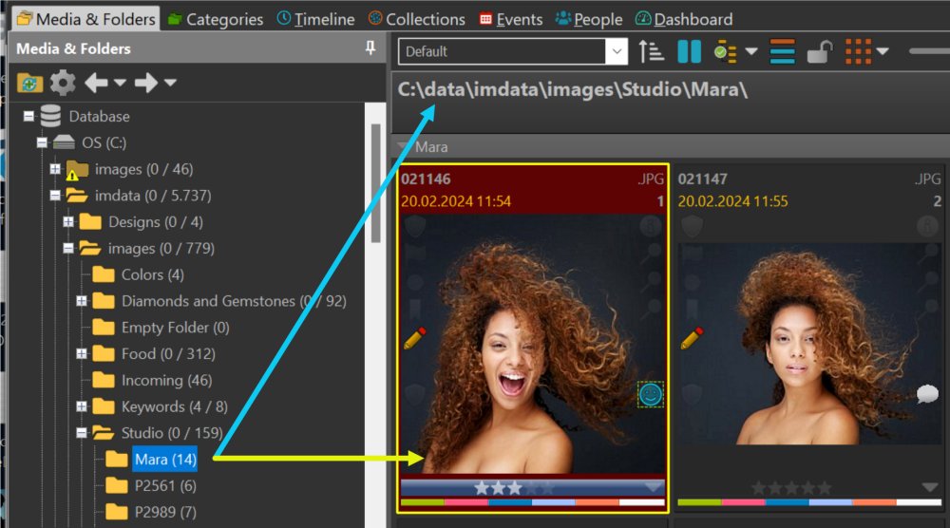The image size is (950, 528).
Task: Open the Dashboard tab
Action: tap(684, 19)
